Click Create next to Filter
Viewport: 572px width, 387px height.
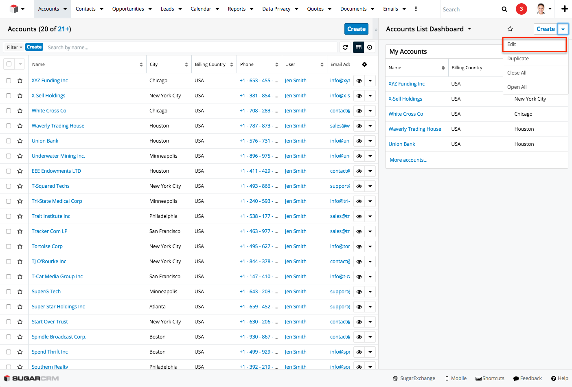coord(34,47)
